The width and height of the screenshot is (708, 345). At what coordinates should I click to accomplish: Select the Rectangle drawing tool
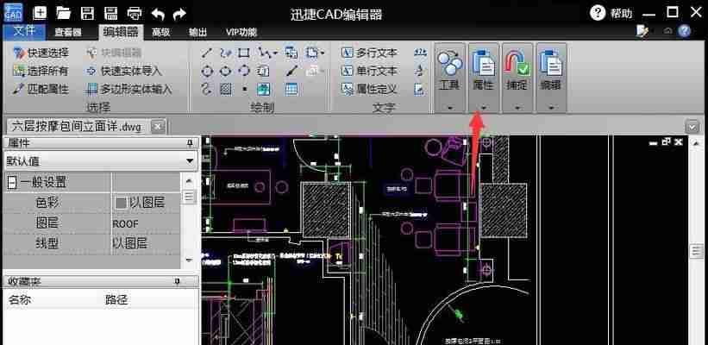[244, 53]
